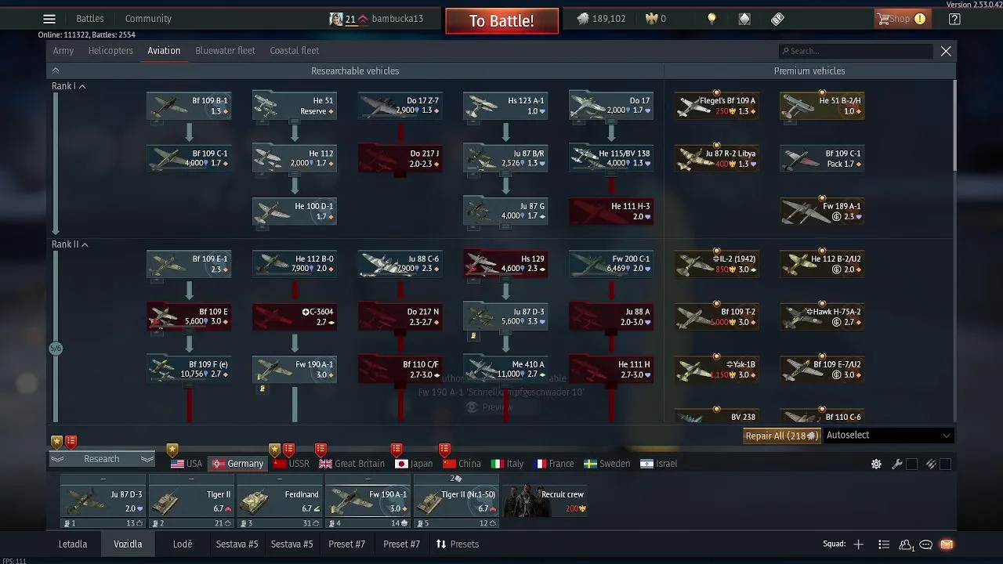The height and width of the screenshot is (564, 1003).
Task: Open the mail envelope notifications
Action: coord(947,544)
